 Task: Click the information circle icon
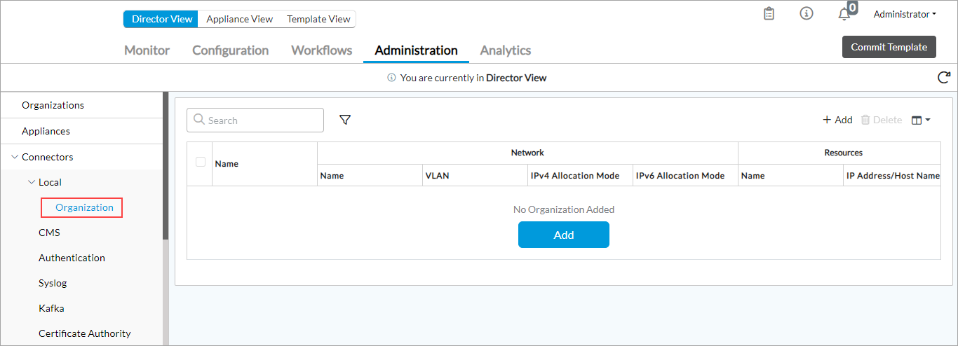click(x=807, y=14)
